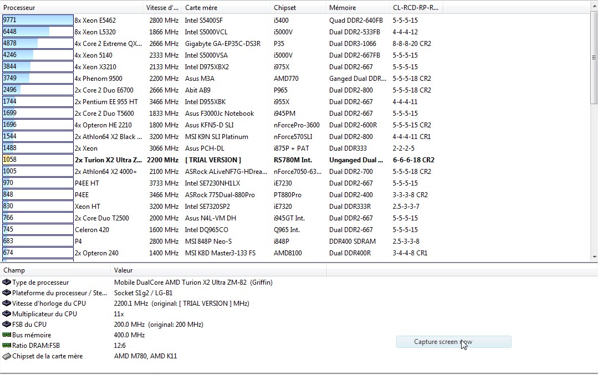598x375 pixels.
Task: Sort by the CL-RCD-RP-R... column header
Action: [416, 8]
